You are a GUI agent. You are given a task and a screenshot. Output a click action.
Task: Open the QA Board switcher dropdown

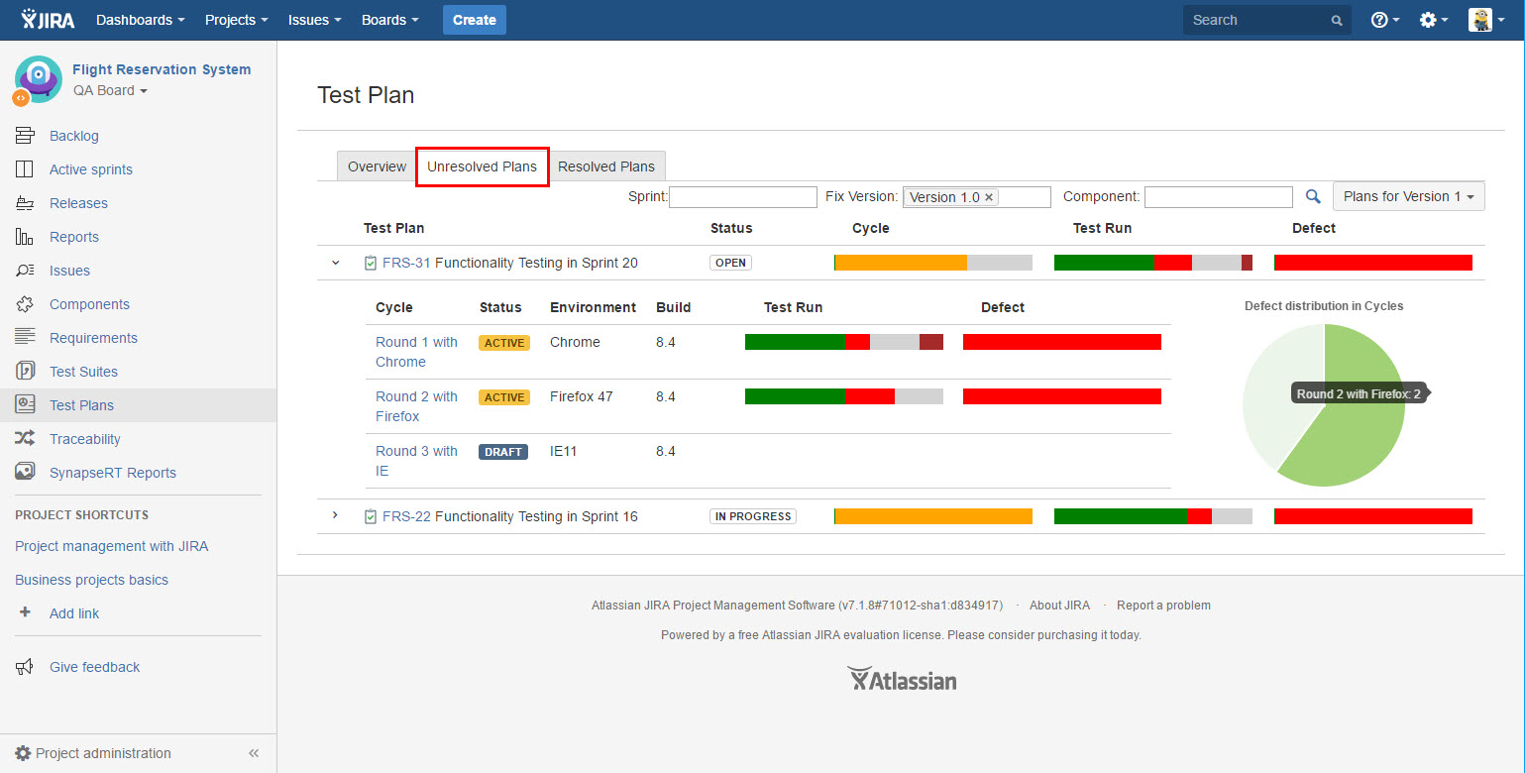(110, 90)
